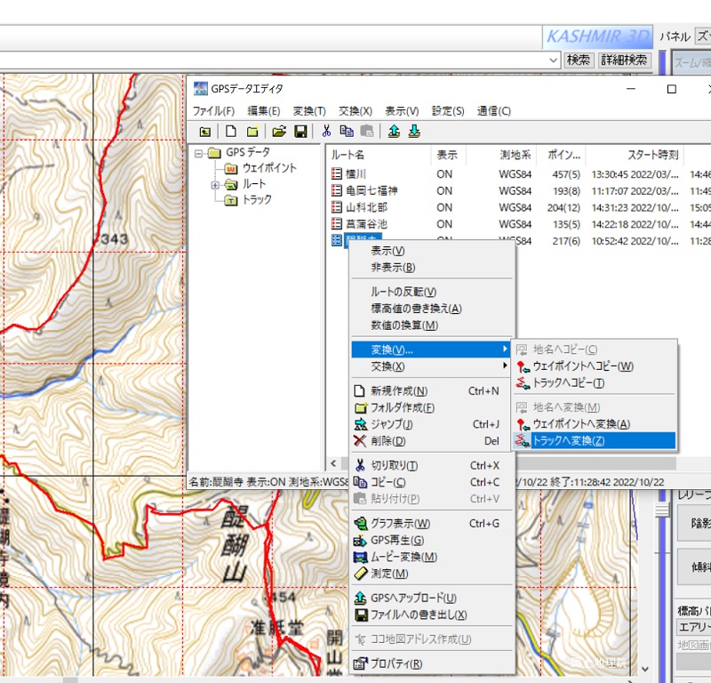Click the ファイルへの書き出し disk icon
Viewport: 711px width, 683px height.
coord(361,615)
